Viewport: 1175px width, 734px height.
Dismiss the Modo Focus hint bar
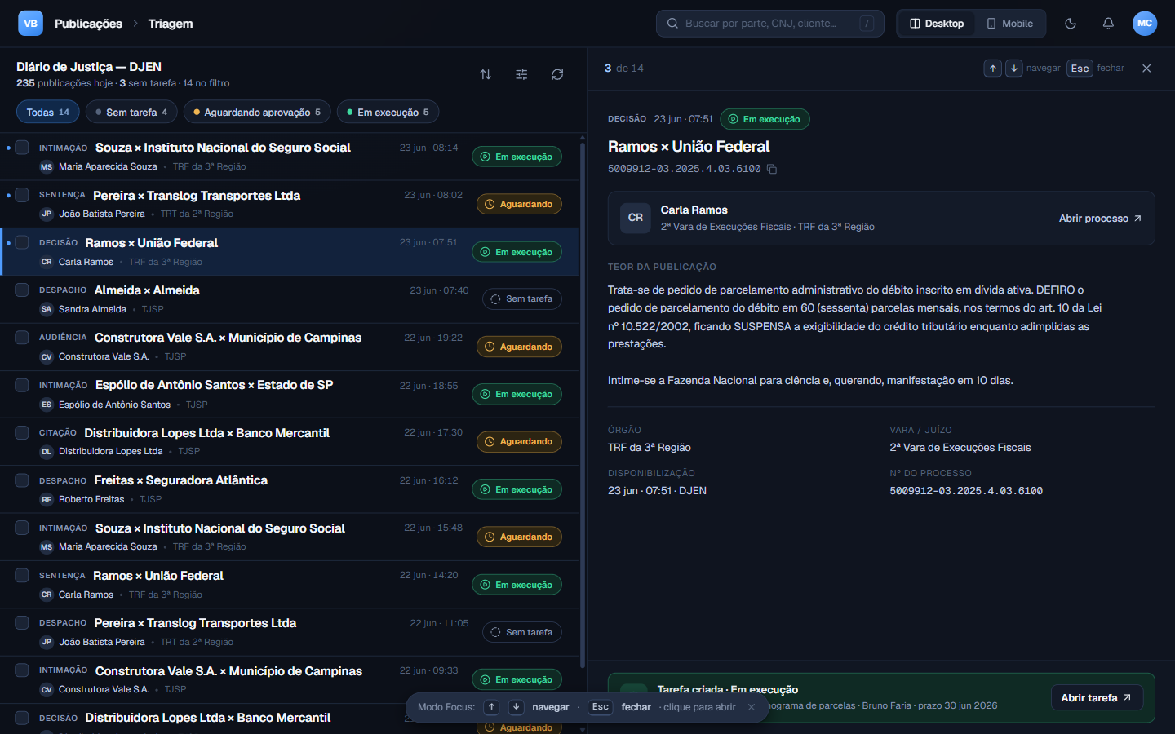pyautogui.click(x=752, y=707)
